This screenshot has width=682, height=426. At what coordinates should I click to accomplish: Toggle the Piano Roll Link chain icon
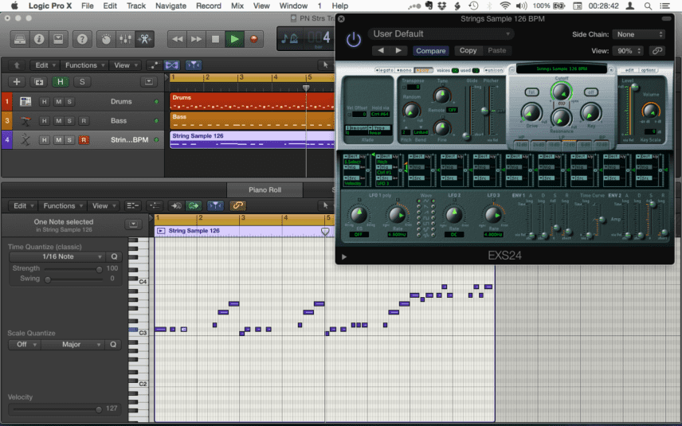pos(237,205)
